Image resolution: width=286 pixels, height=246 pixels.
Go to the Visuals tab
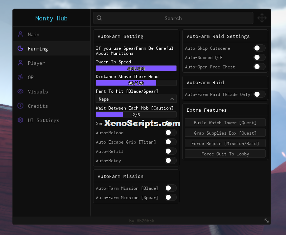coord(52,91)
